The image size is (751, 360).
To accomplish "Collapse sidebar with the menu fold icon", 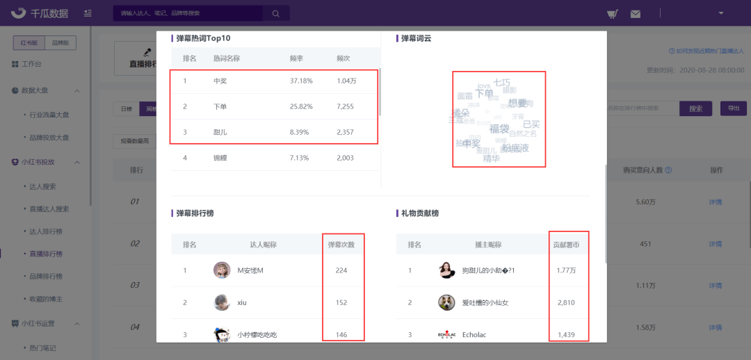I will pyautogui.click(x=87, y=13).
